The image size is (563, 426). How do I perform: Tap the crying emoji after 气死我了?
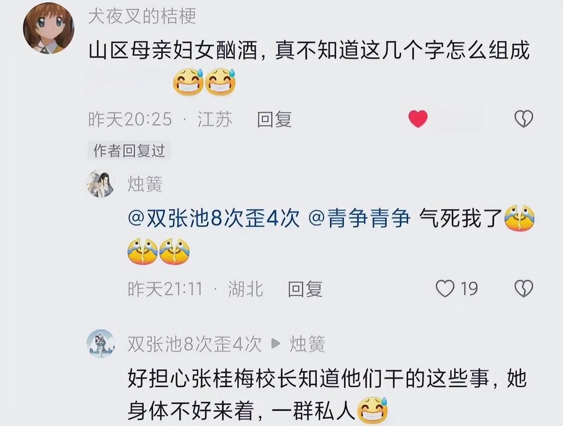519,219
